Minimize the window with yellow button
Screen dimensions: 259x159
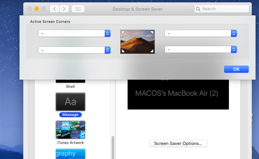pos(36,9)
